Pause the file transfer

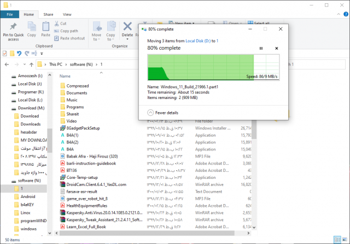tap(261, 48)
